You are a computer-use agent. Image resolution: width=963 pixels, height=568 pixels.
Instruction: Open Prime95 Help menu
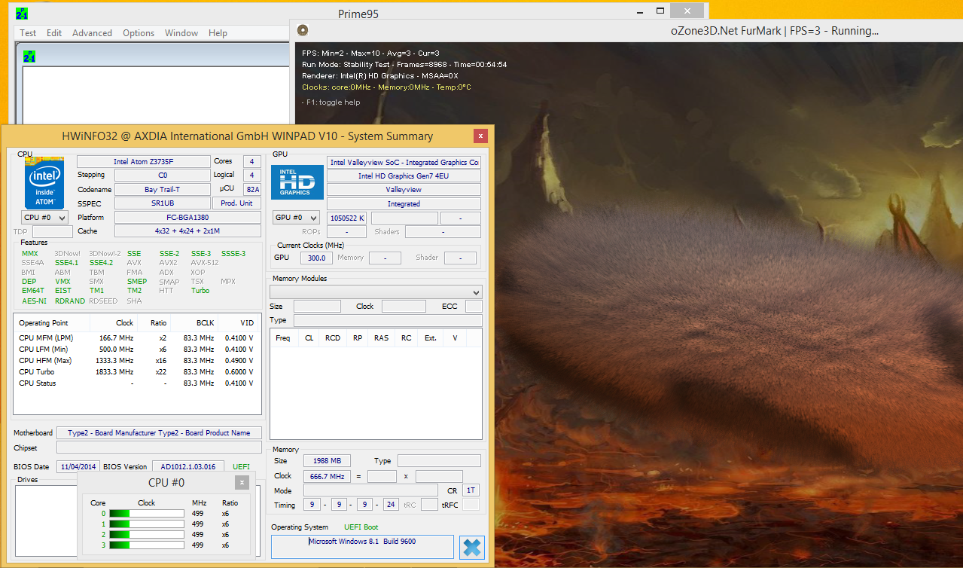click(x=218, y=33)
